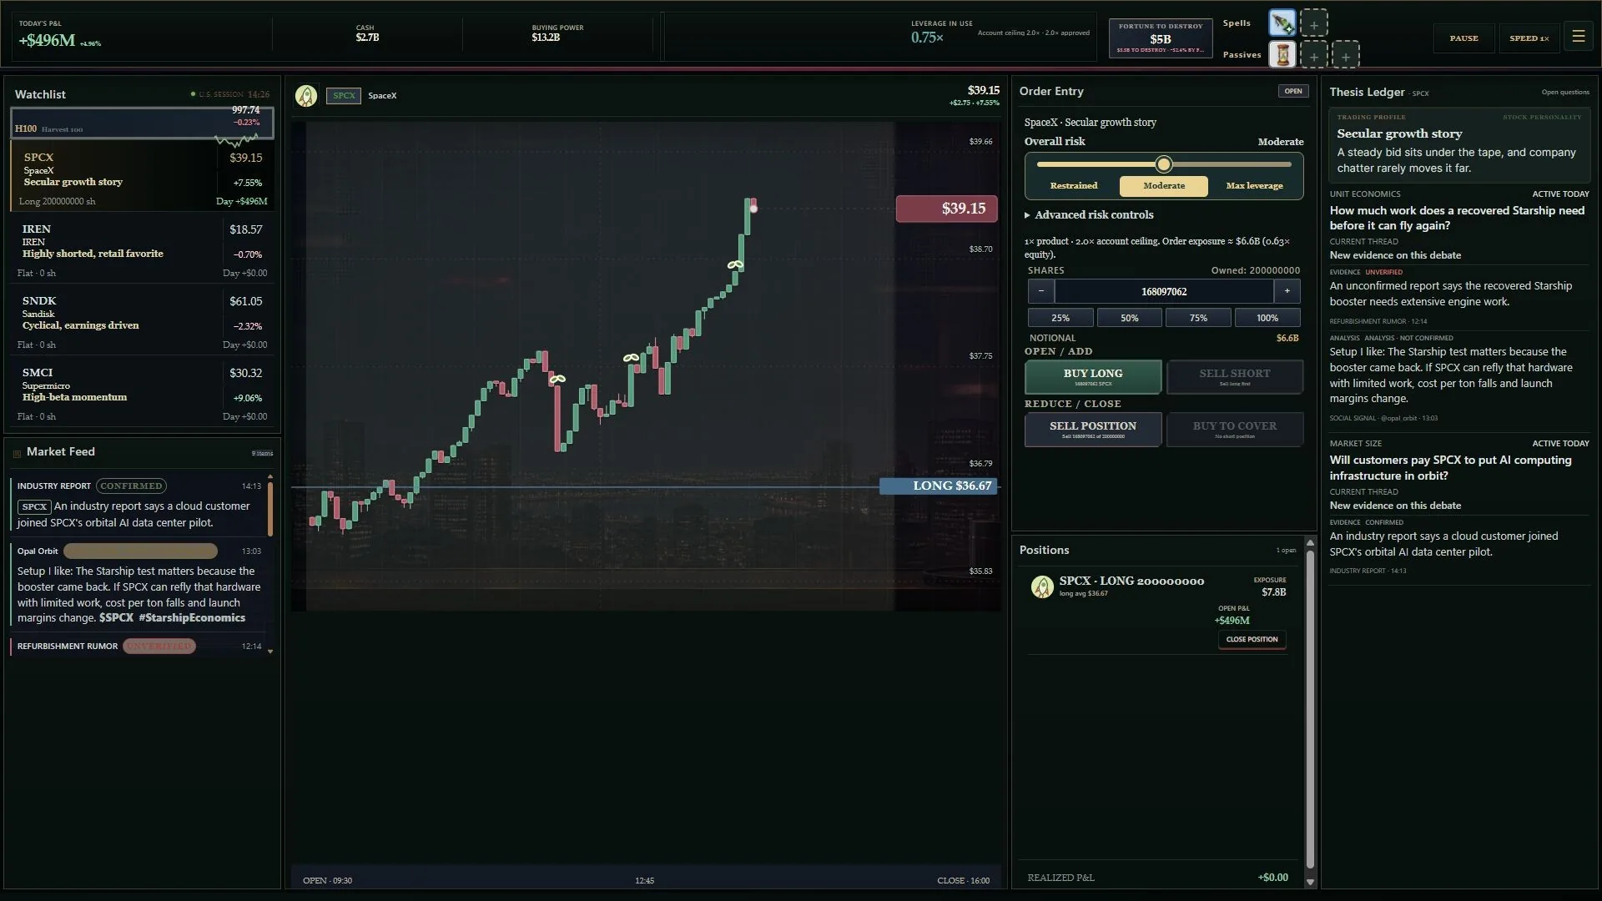Toggle the Moderate risk setting
1602x901 pixels.
coord(1163,186)
